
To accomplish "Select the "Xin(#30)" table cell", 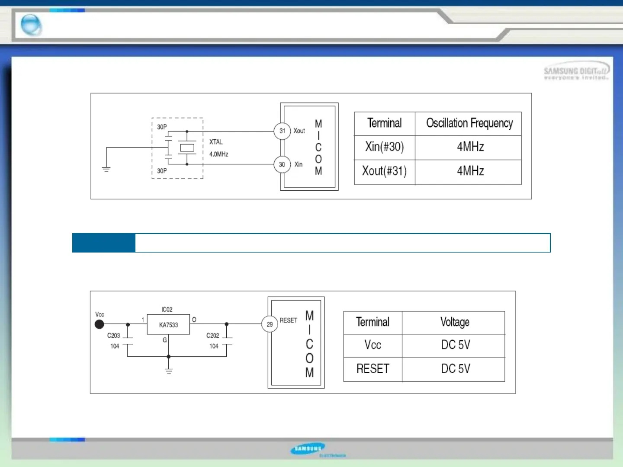I will pos(384,147).
